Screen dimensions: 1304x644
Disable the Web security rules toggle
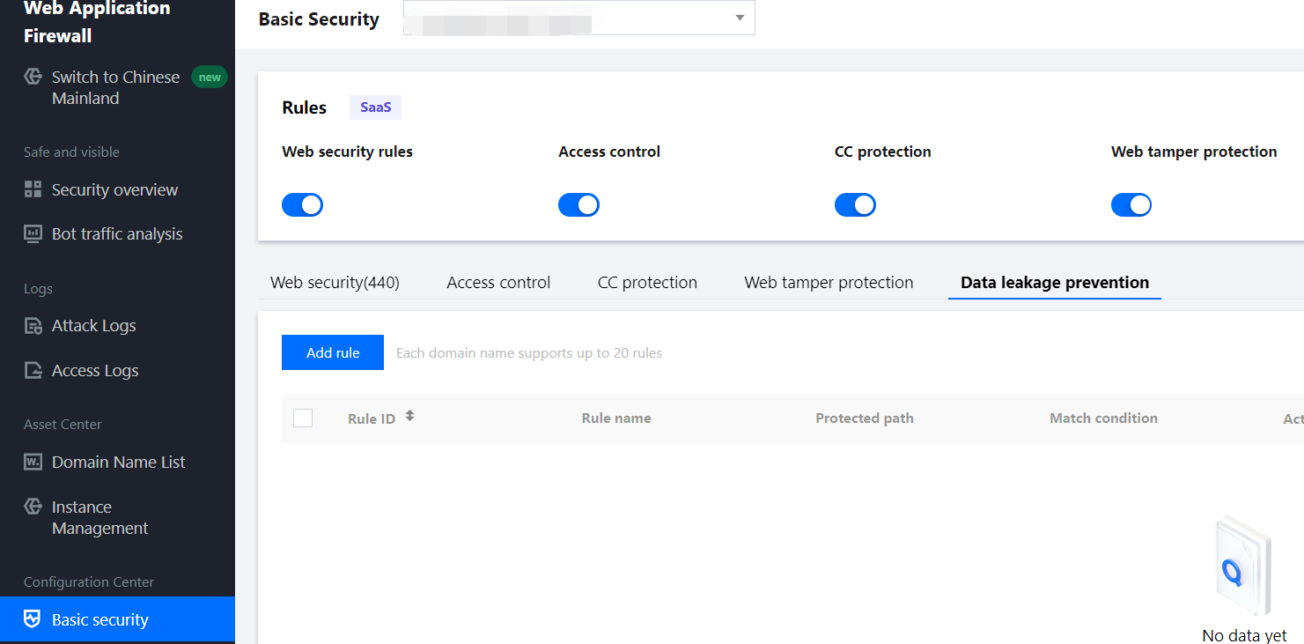pos(302,205)
